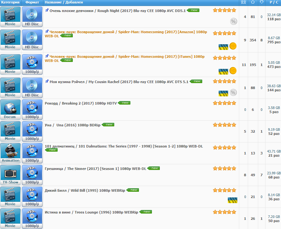The height and width of the screenshot is (229, 281).
Task: Click 1080p format icon for Una row
Action: [x=32, y=131]
